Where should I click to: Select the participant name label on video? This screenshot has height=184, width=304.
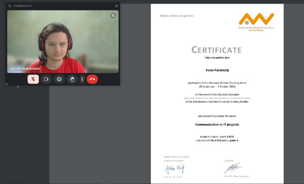25,68
